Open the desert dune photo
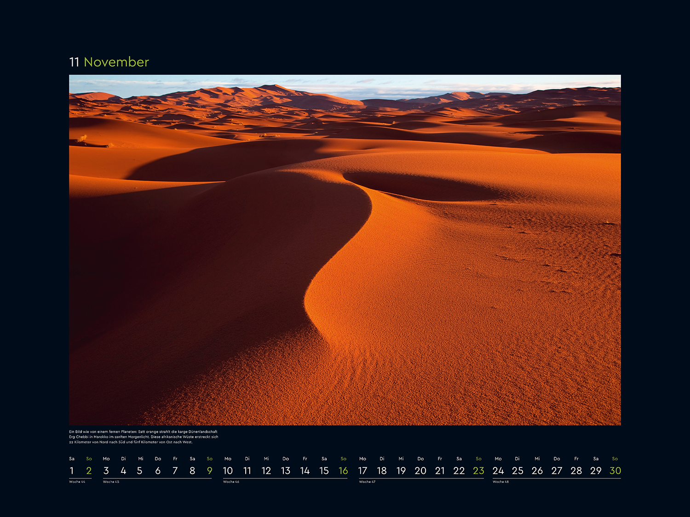This screenshot has width=690, height=517. [345, 250]
